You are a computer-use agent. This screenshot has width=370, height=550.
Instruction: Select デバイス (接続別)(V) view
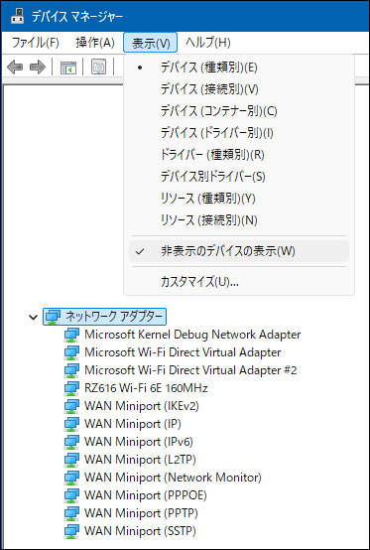tap(239, 89)
